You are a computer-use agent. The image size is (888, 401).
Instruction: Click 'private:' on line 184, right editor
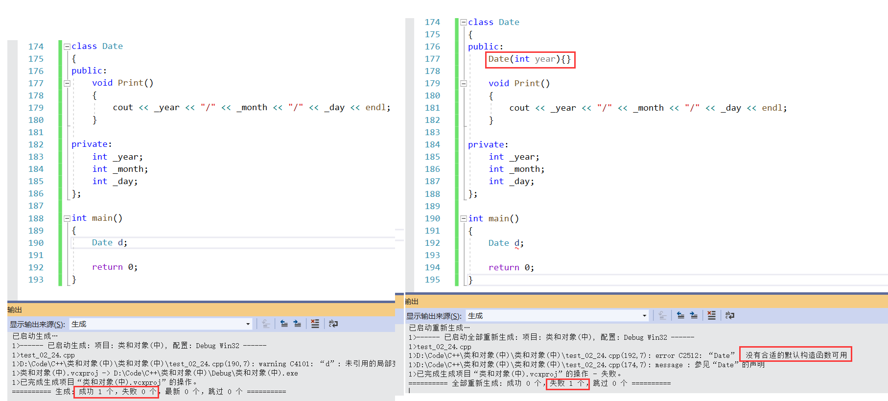point(488,144)
